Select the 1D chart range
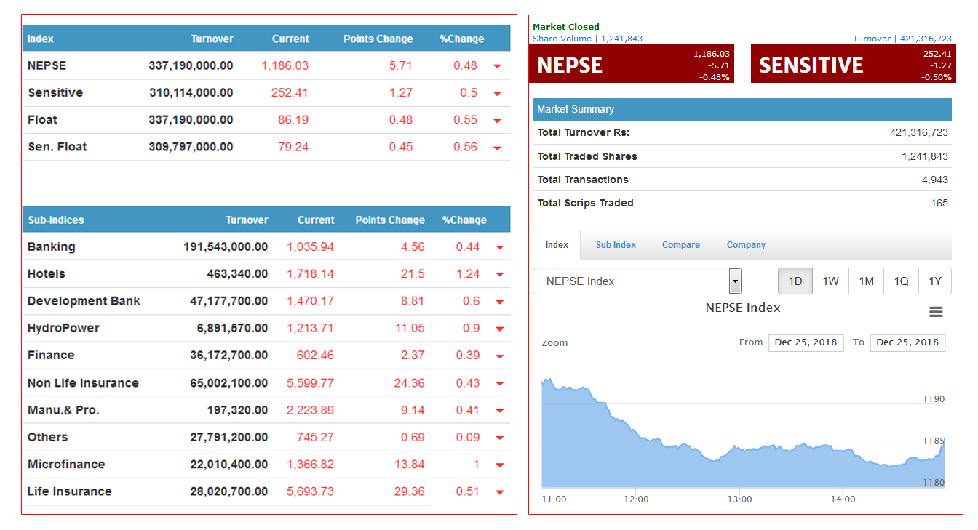 (x=795, y=281)
